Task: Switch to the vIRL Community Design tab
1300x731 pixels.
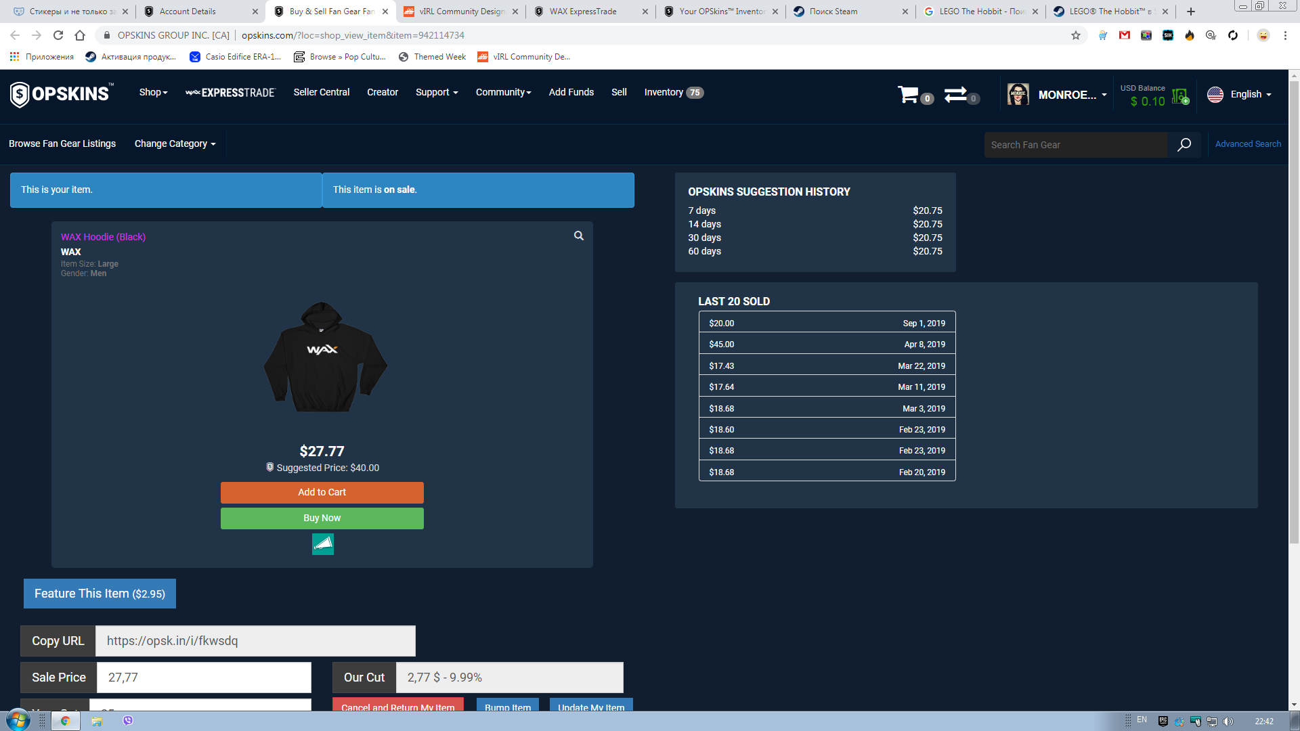Action: point(460,12)
